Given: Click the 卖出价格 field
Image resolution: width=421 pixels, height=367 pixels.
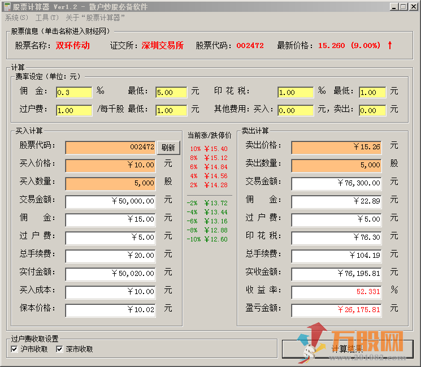Looking at the screenshot, I should [x=336, y=148].
